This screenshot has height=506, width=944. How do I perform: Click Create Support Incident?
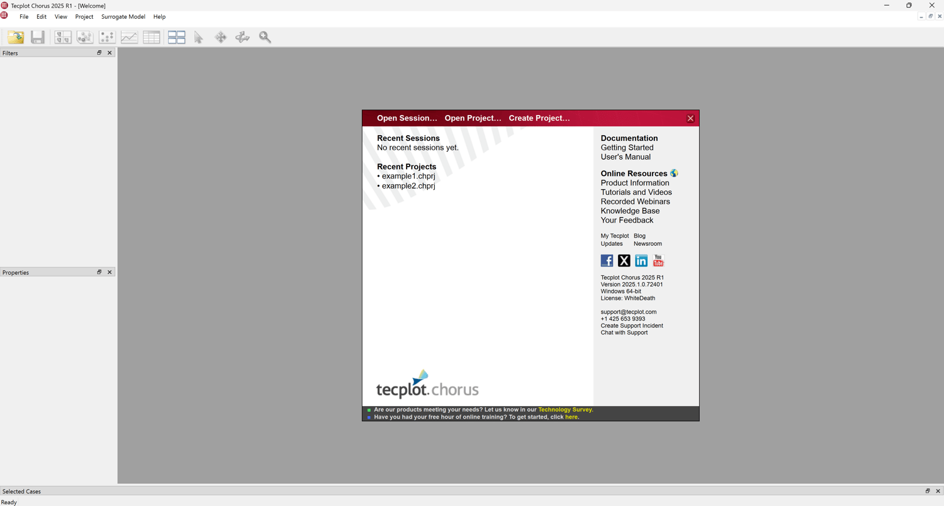coord(632,326)
